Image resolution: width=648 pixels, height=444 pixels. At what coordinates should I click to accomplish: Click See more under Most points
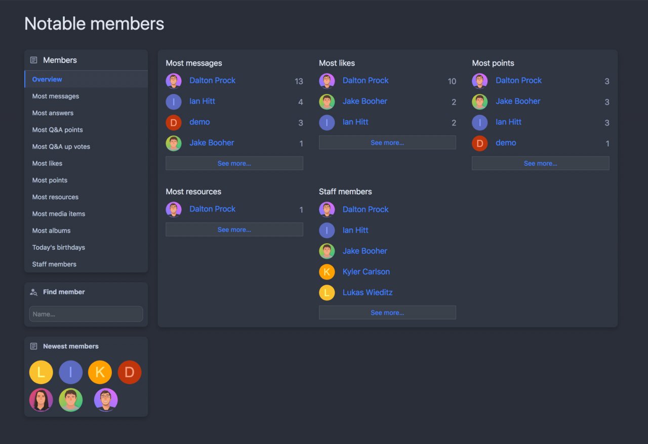point(540,163)
